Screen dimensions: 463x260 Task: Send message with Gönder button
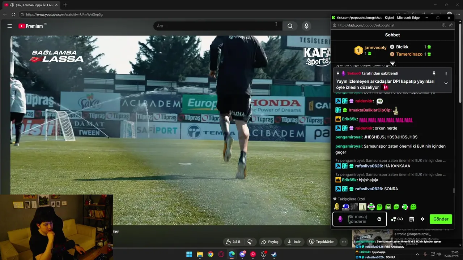(441, 219)
